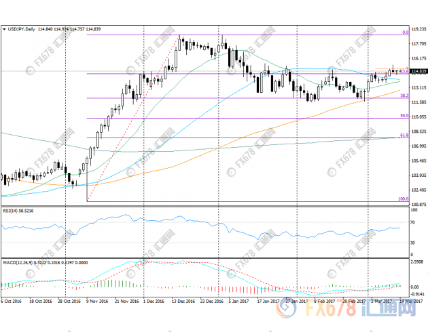Select the 50.0 Fibonacci level label
This screenshot has height=332, width=428.
(404, 116)
